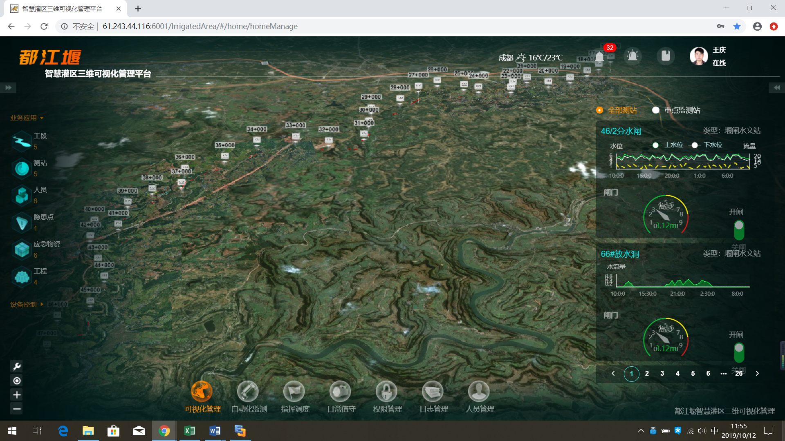The height and width of the screenshot is (441, 785).
Task: Collapse right panel with double-arrow
Action: 776,87
